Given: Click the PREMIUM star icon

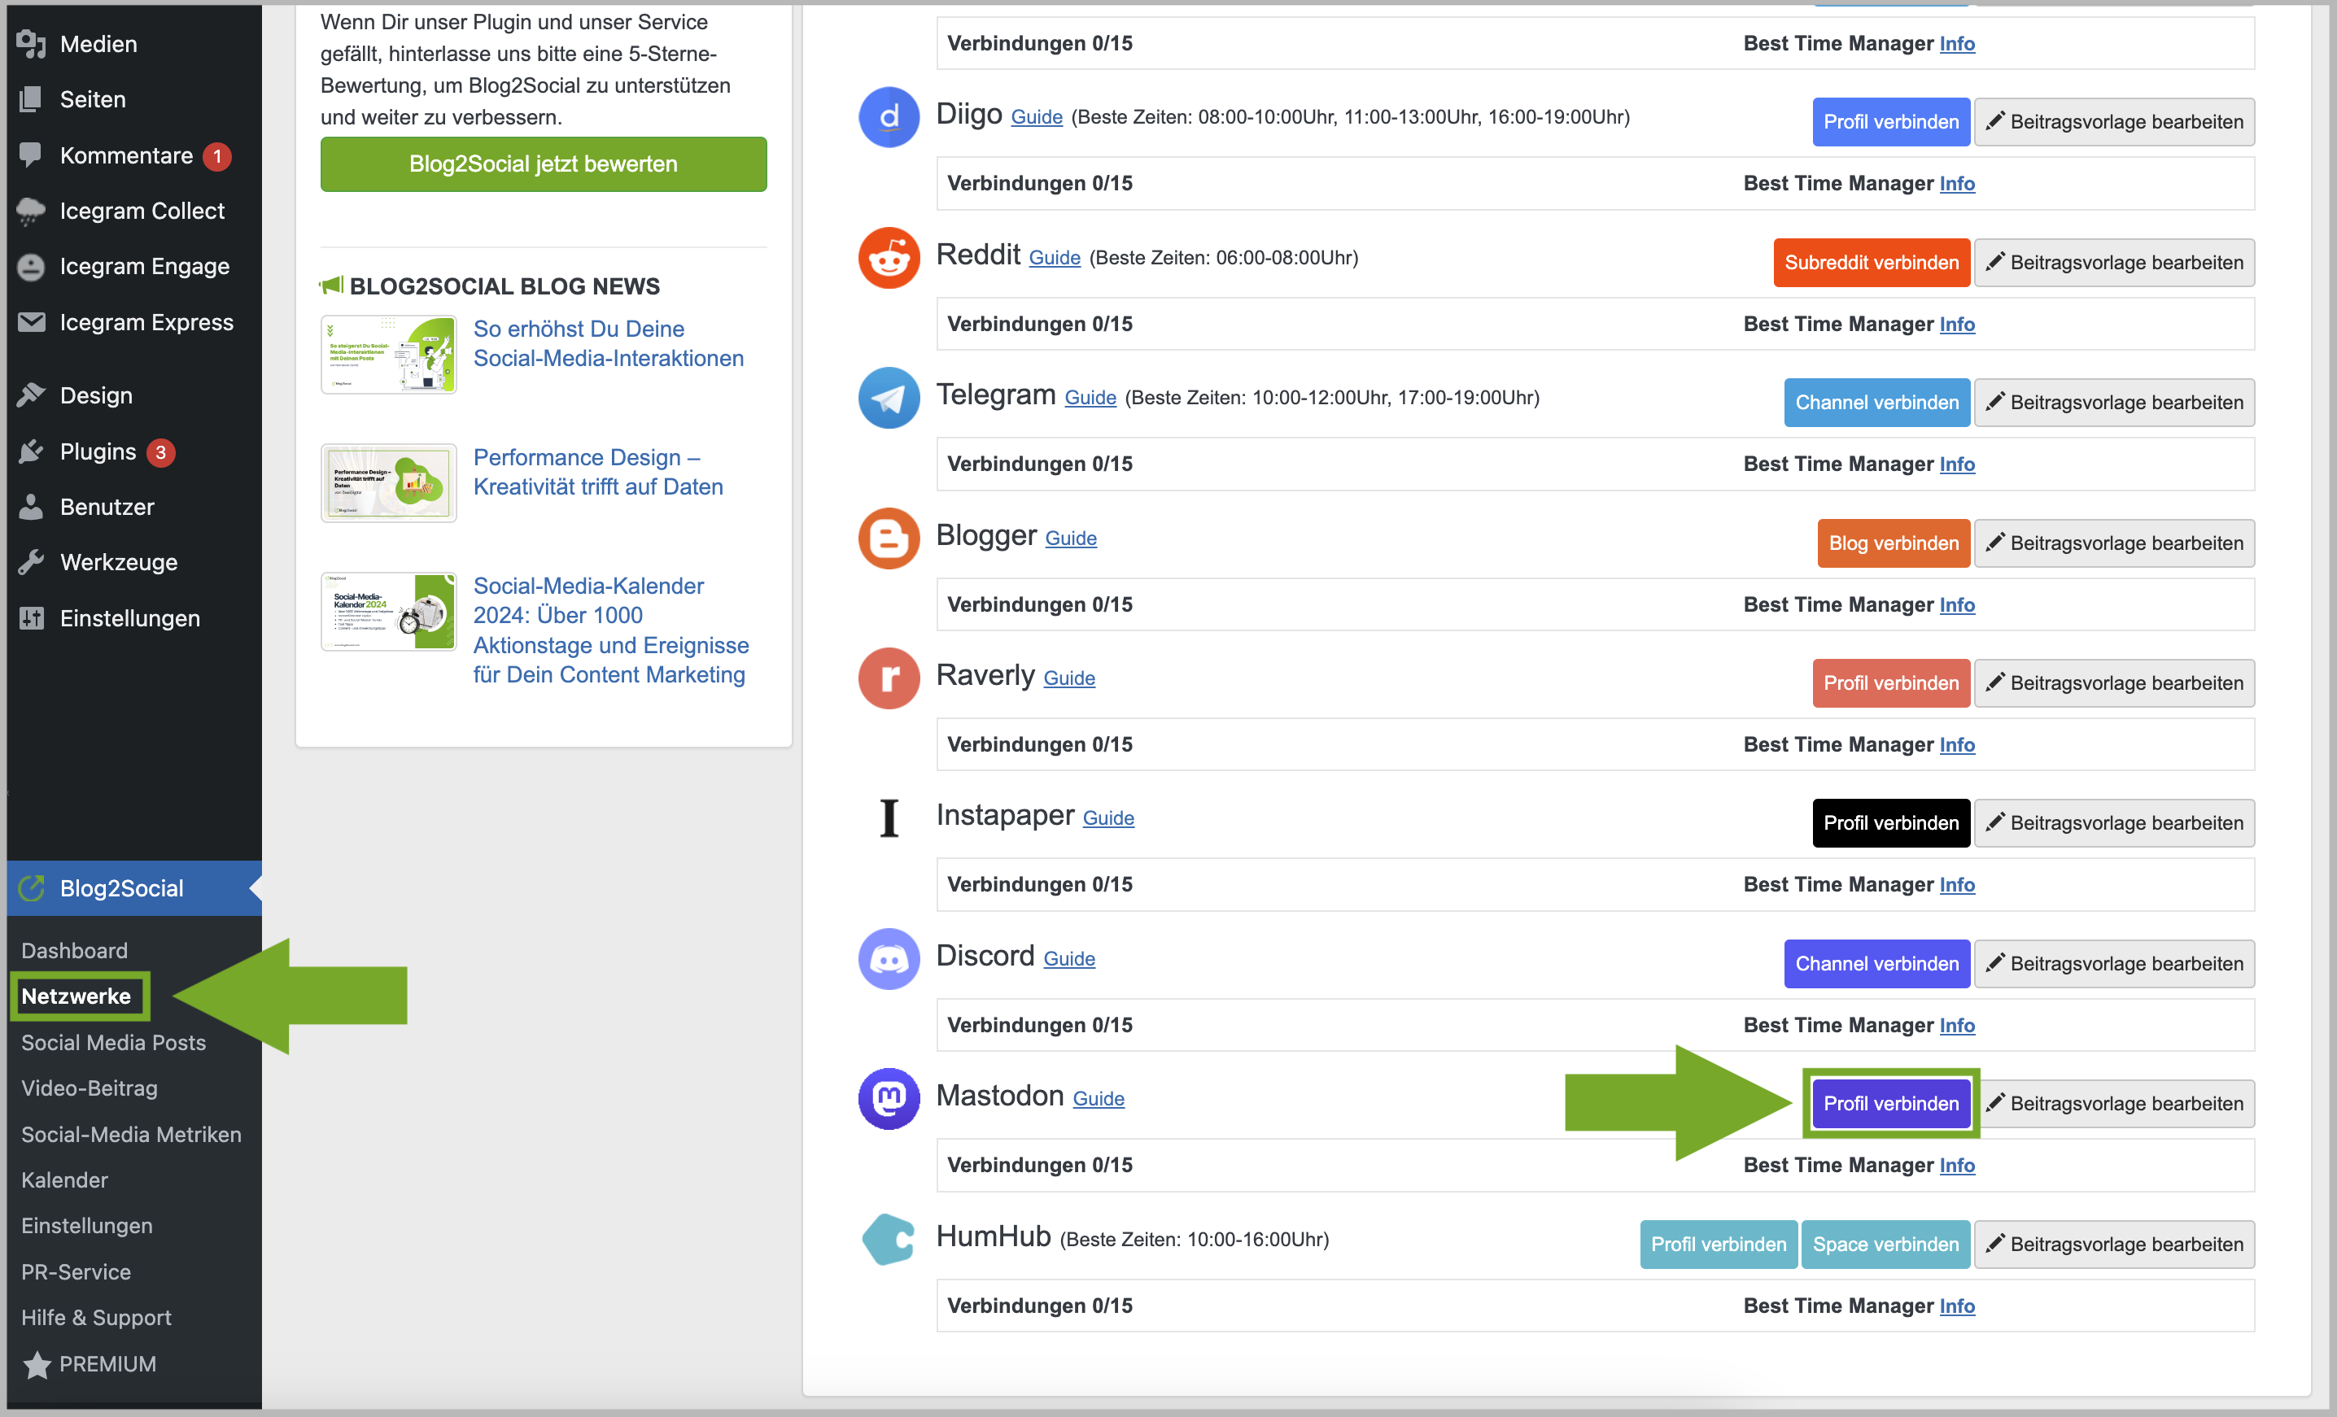Looking at the screenshot, I should coord(37,1365).
